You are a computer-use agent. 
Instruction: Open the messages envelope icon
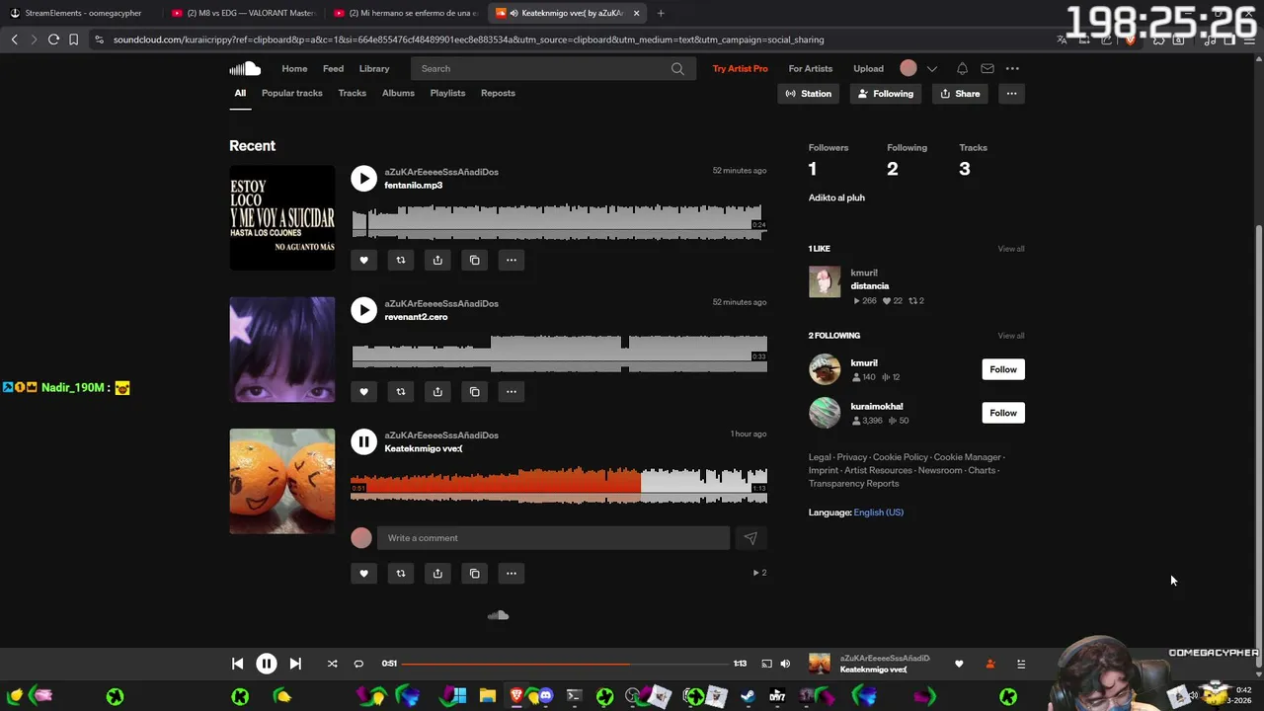click(x=987, y=68)
